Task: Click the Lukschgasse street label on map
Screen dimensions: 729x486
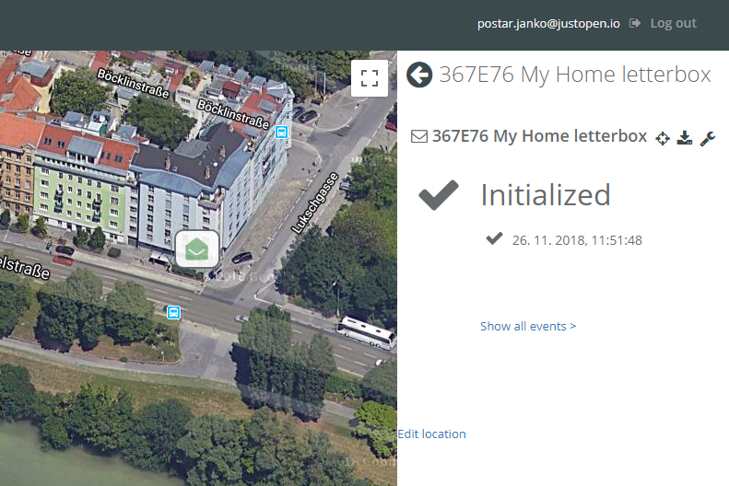Action: (x=315, y=202)
